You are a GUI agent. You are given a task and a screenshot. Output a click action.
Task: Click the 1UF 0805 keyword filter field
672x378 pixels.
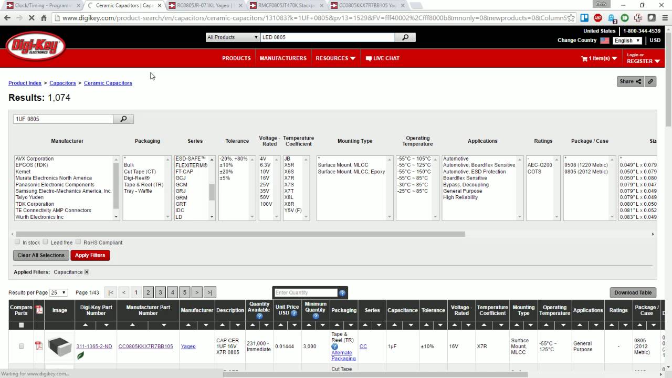63,119
